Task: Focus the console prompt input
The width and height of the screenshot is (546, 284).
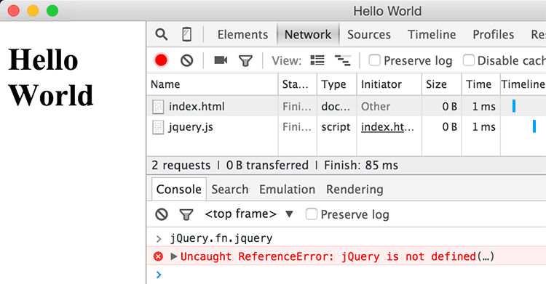Action: click(x=352, y=275)
